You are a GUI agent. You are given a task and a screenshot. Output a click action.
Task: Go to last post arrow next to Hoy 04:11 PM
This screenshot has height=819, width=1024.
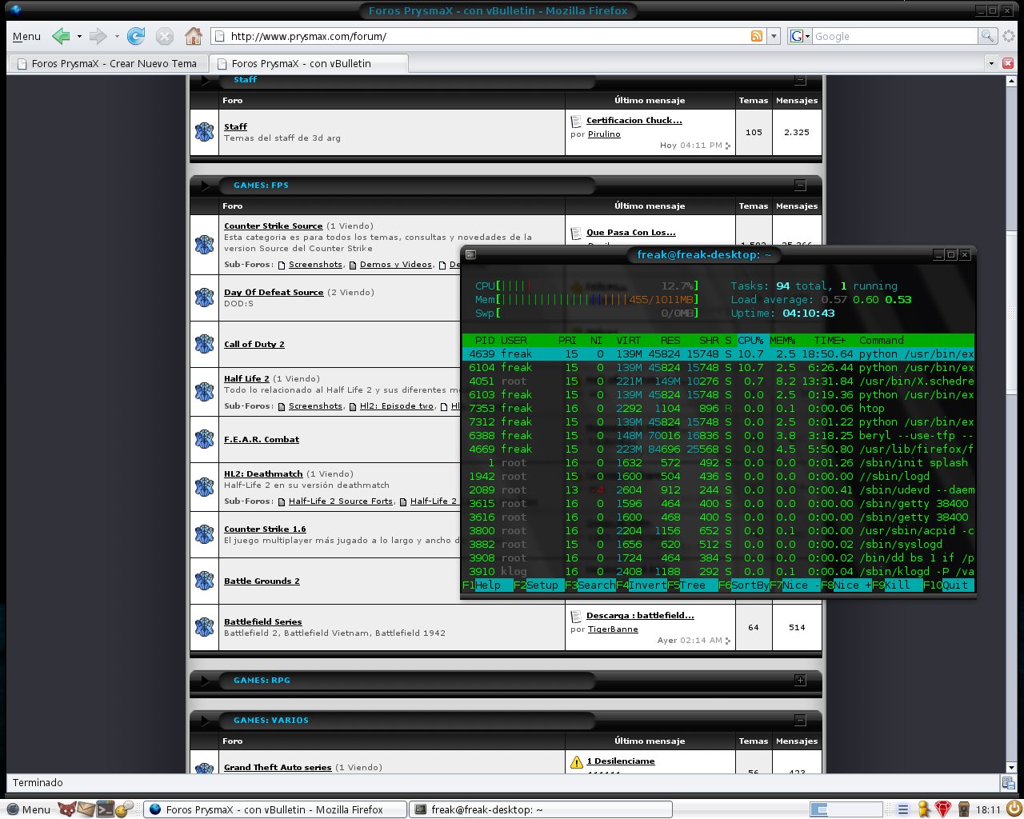(727, 146)
